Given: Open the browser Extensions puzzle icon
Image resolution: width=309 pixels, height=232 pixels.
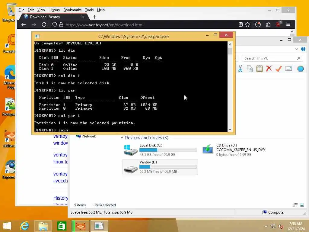Looking at the screenshot, I should tap(268, 25).
